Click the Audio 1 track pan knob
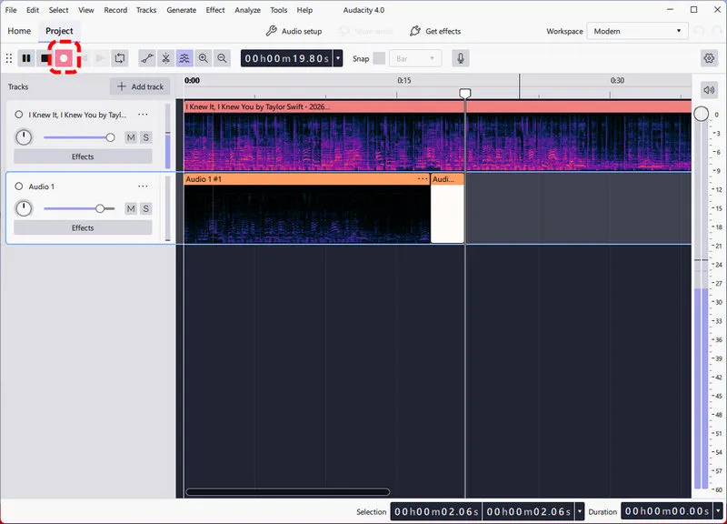The image size is (727, 524). (24, 208)
